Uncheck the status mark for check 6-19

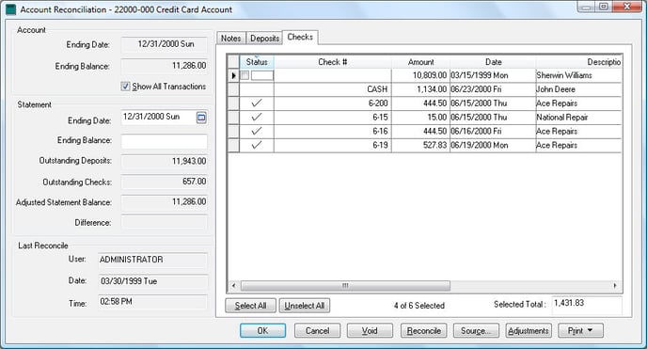257,145
